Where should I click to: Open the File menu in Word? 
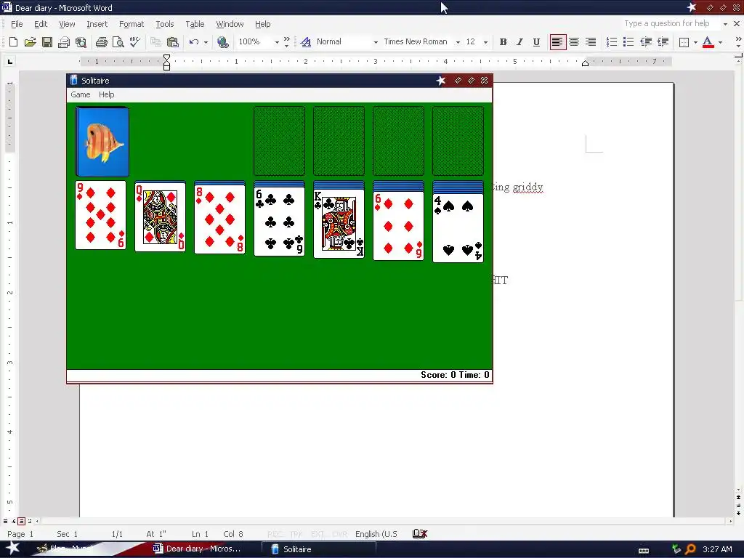click(x=17, y=24)
